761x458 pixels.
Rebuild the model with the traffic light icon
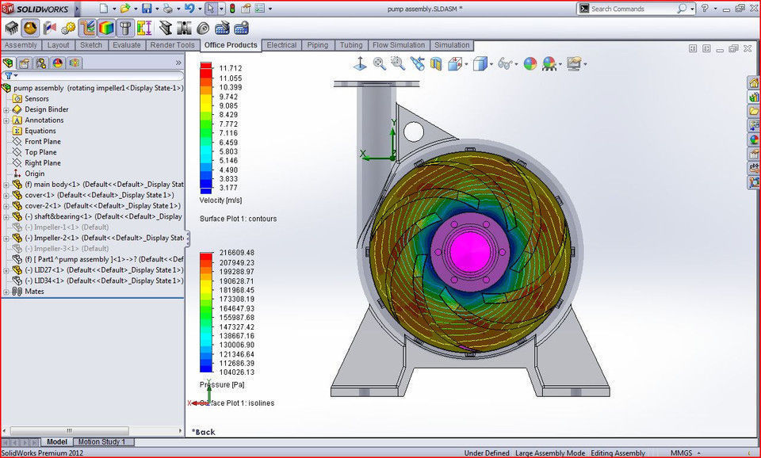pyautogui.click(x=232, y=8)
